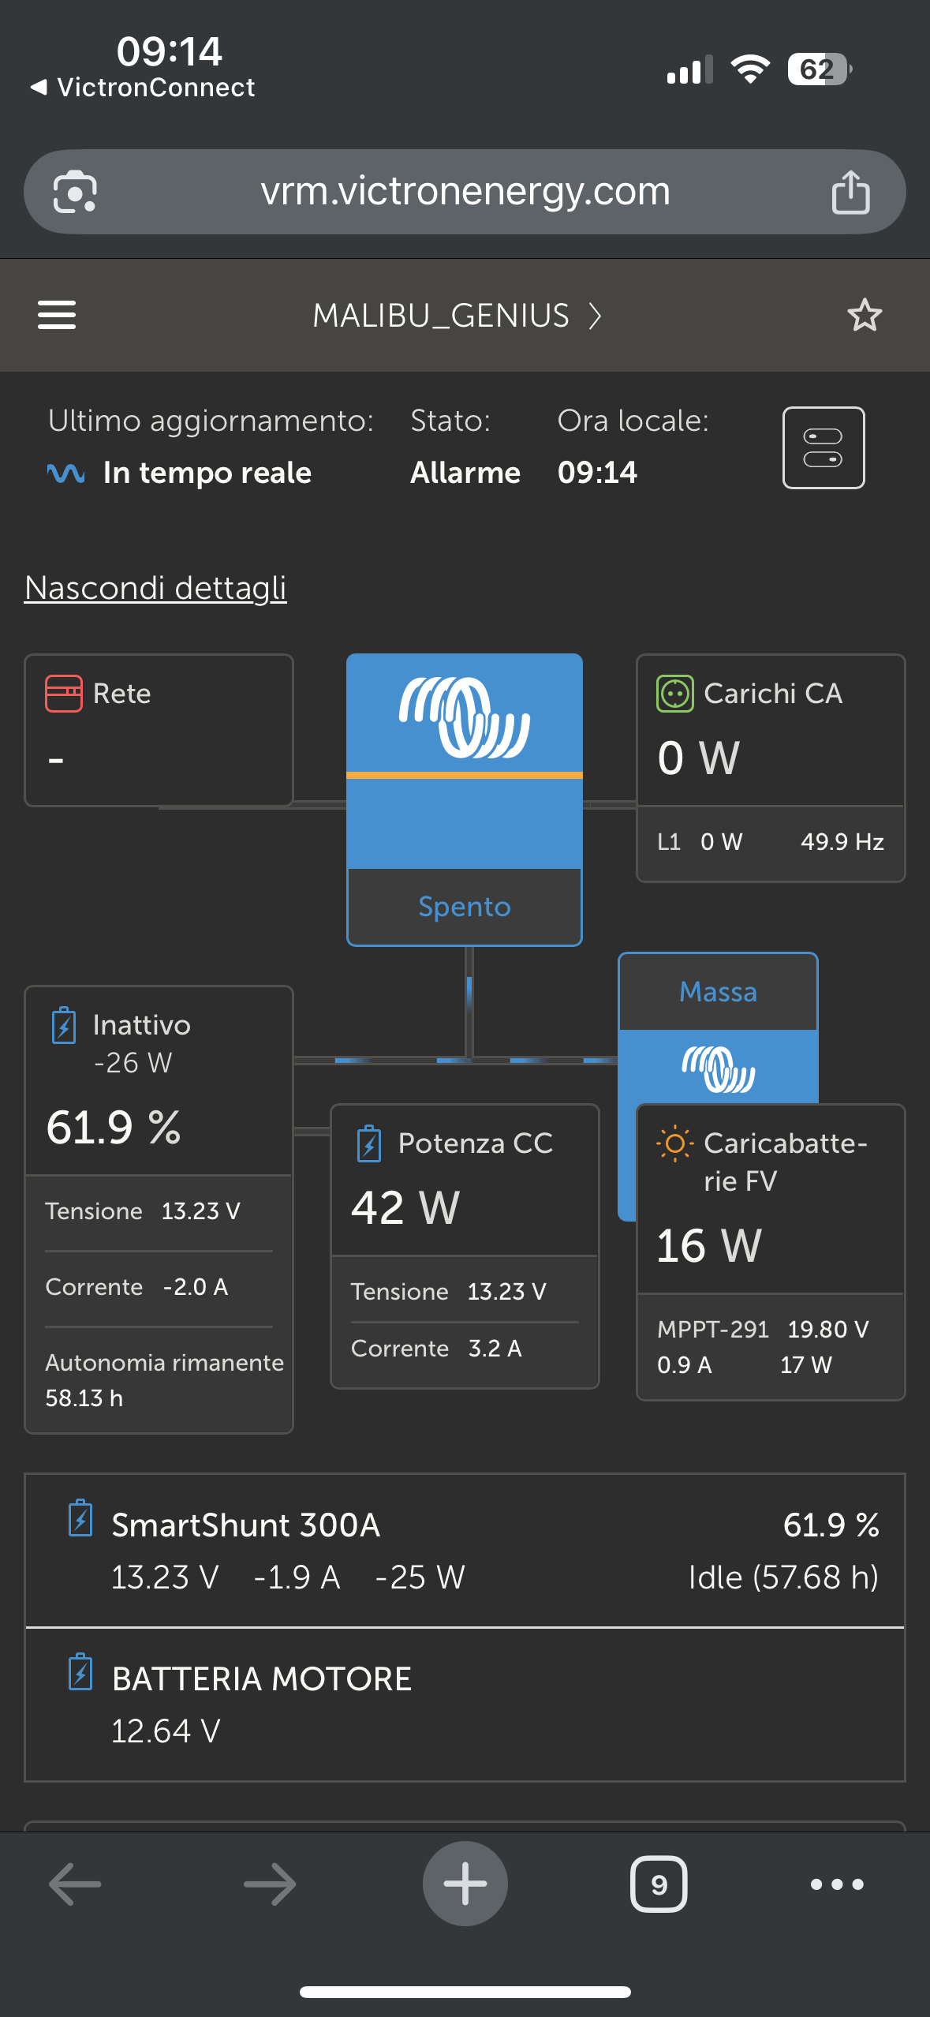Favorite the installation with the star icon
This screenshot has width=930, height=2017.
tap(865, 315)
